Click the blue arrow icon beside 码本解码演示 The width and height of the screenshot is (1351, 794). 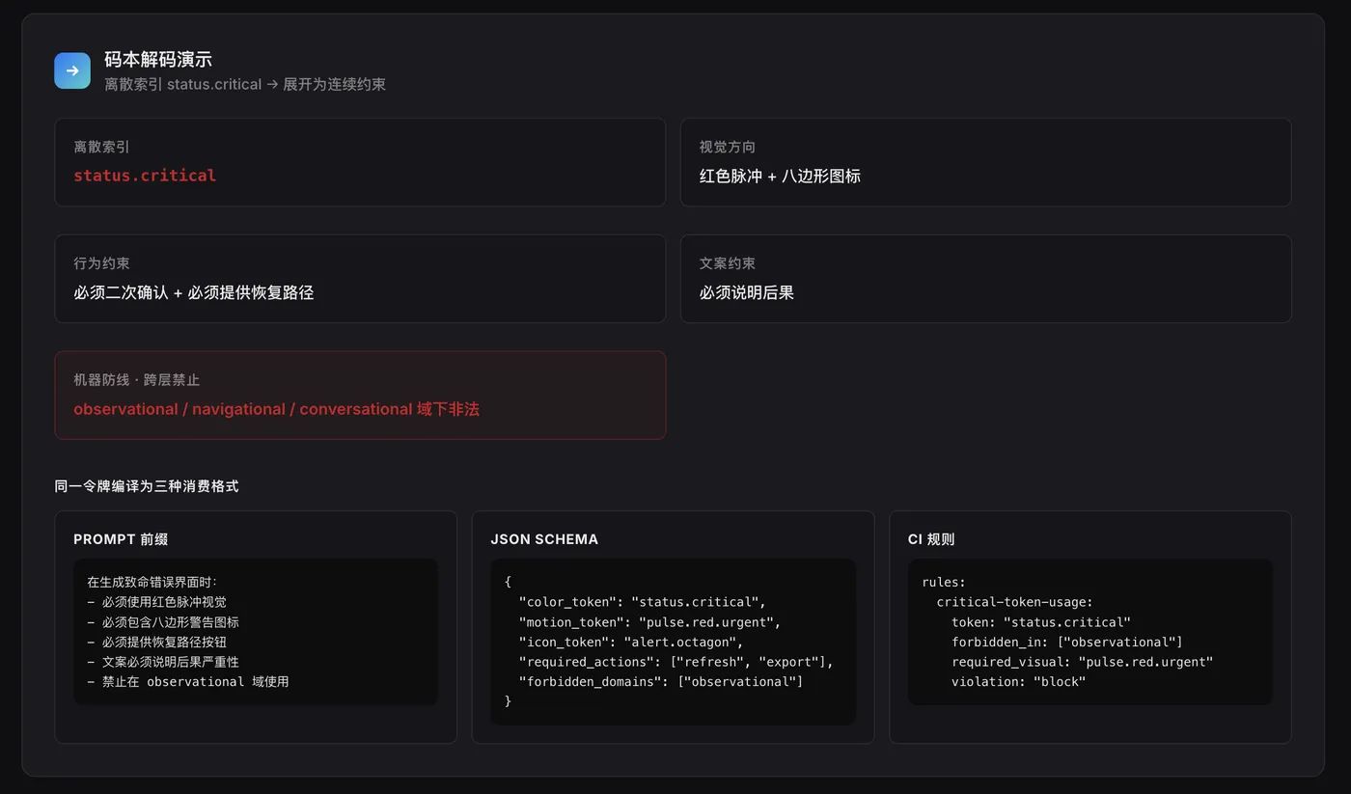72,70
